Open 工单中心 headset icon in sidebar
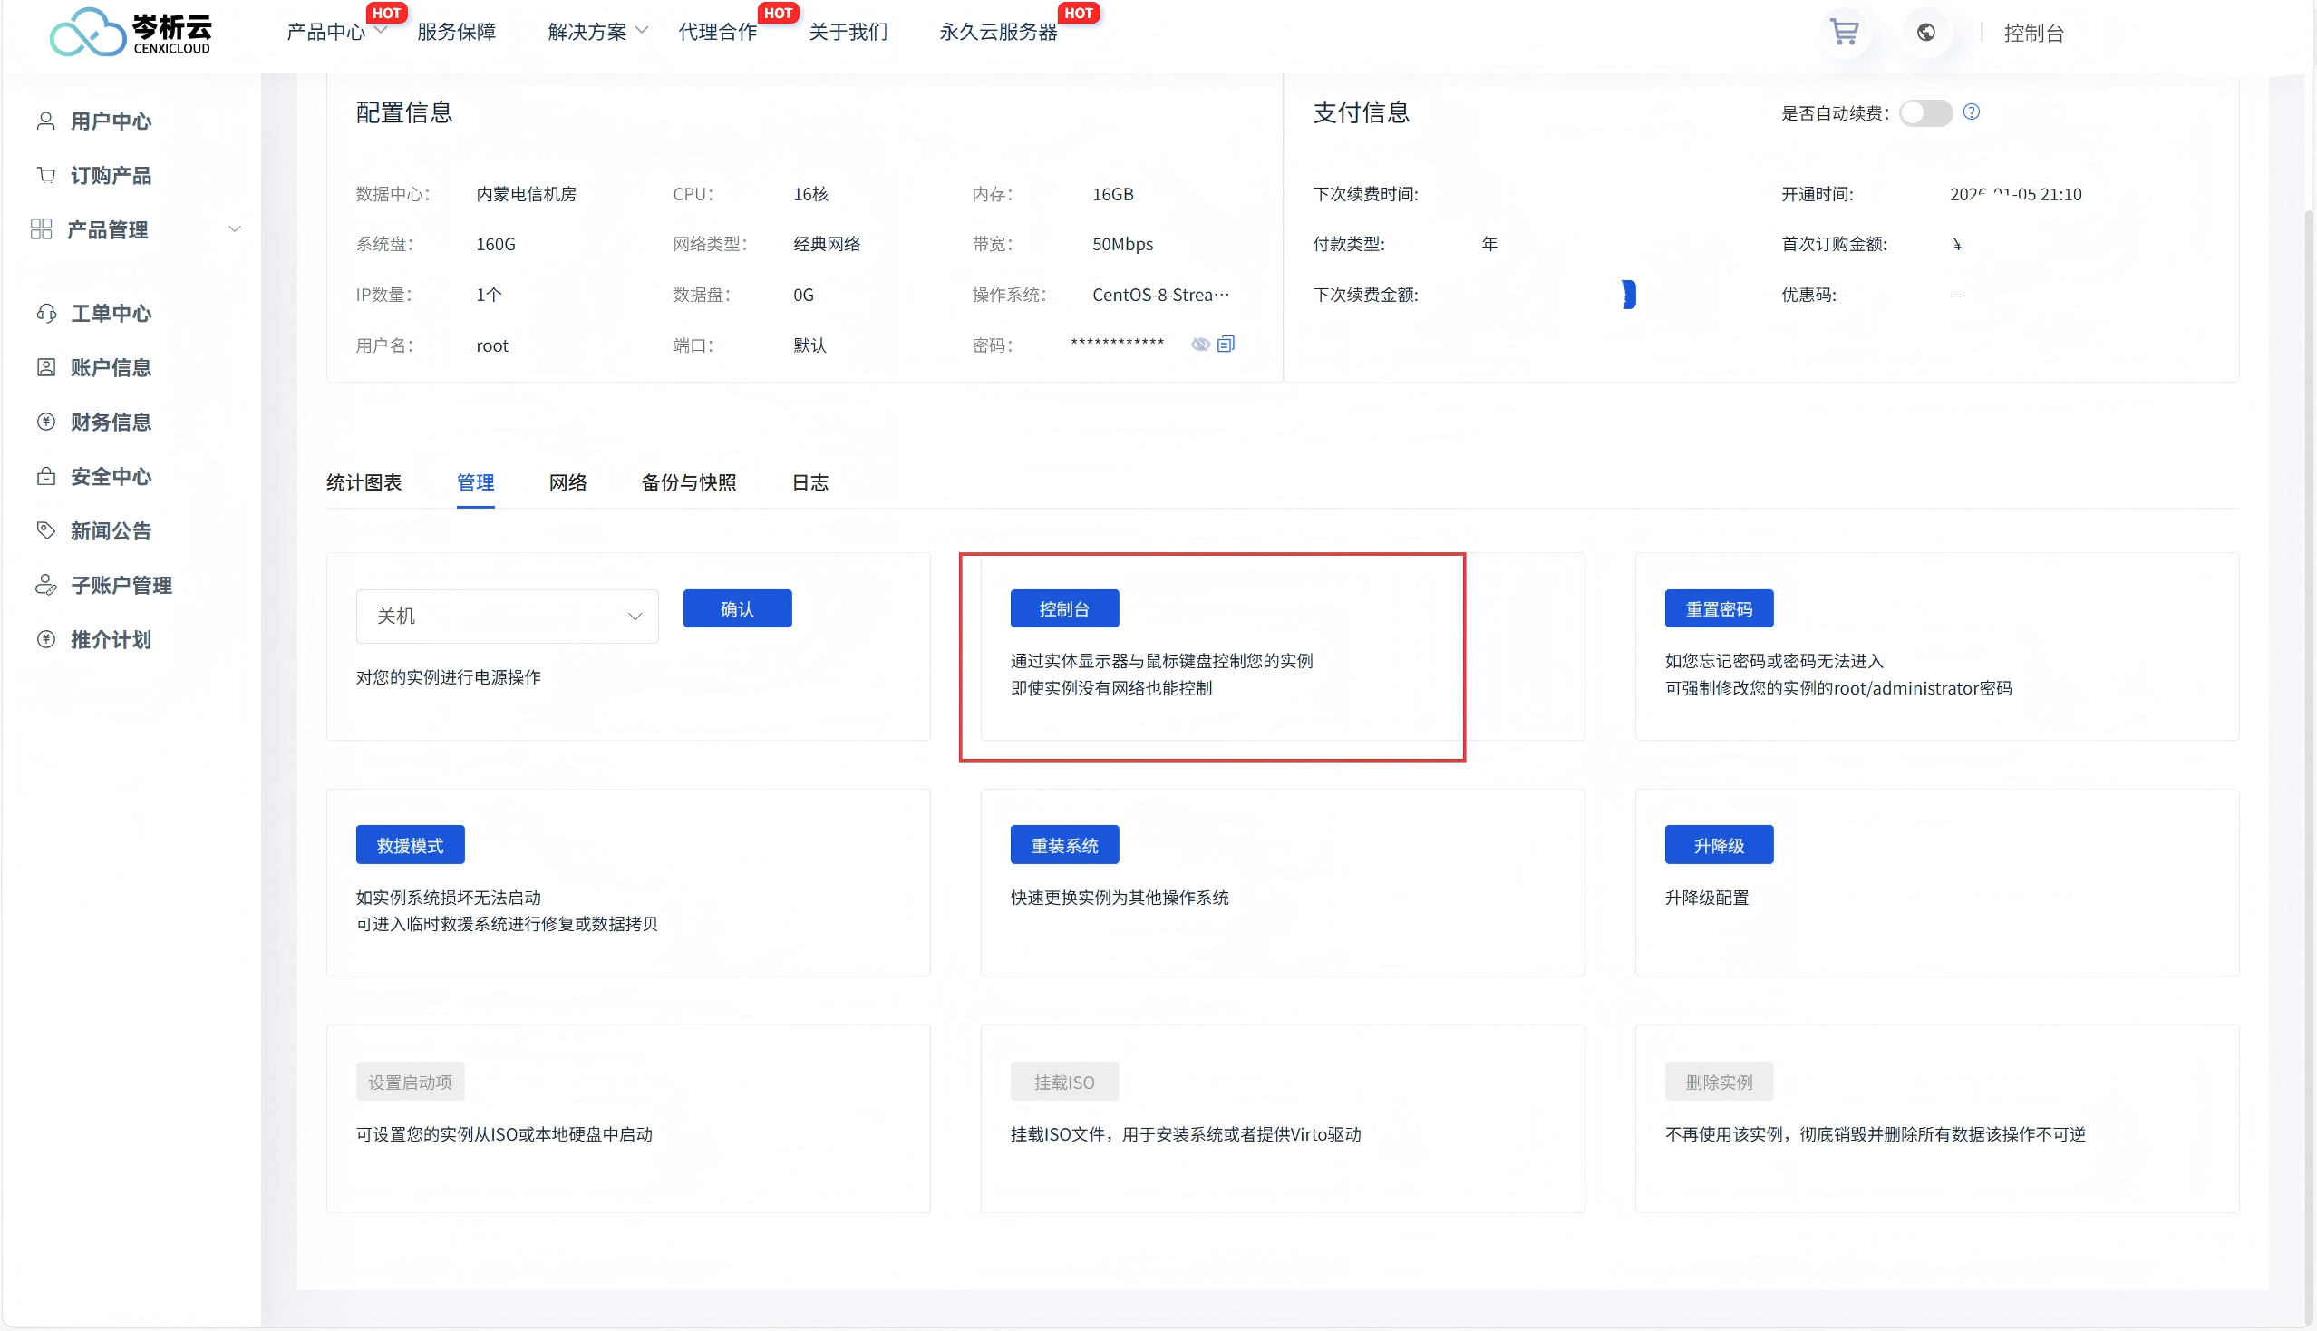2317x1331 pixels. coord(45,313)
